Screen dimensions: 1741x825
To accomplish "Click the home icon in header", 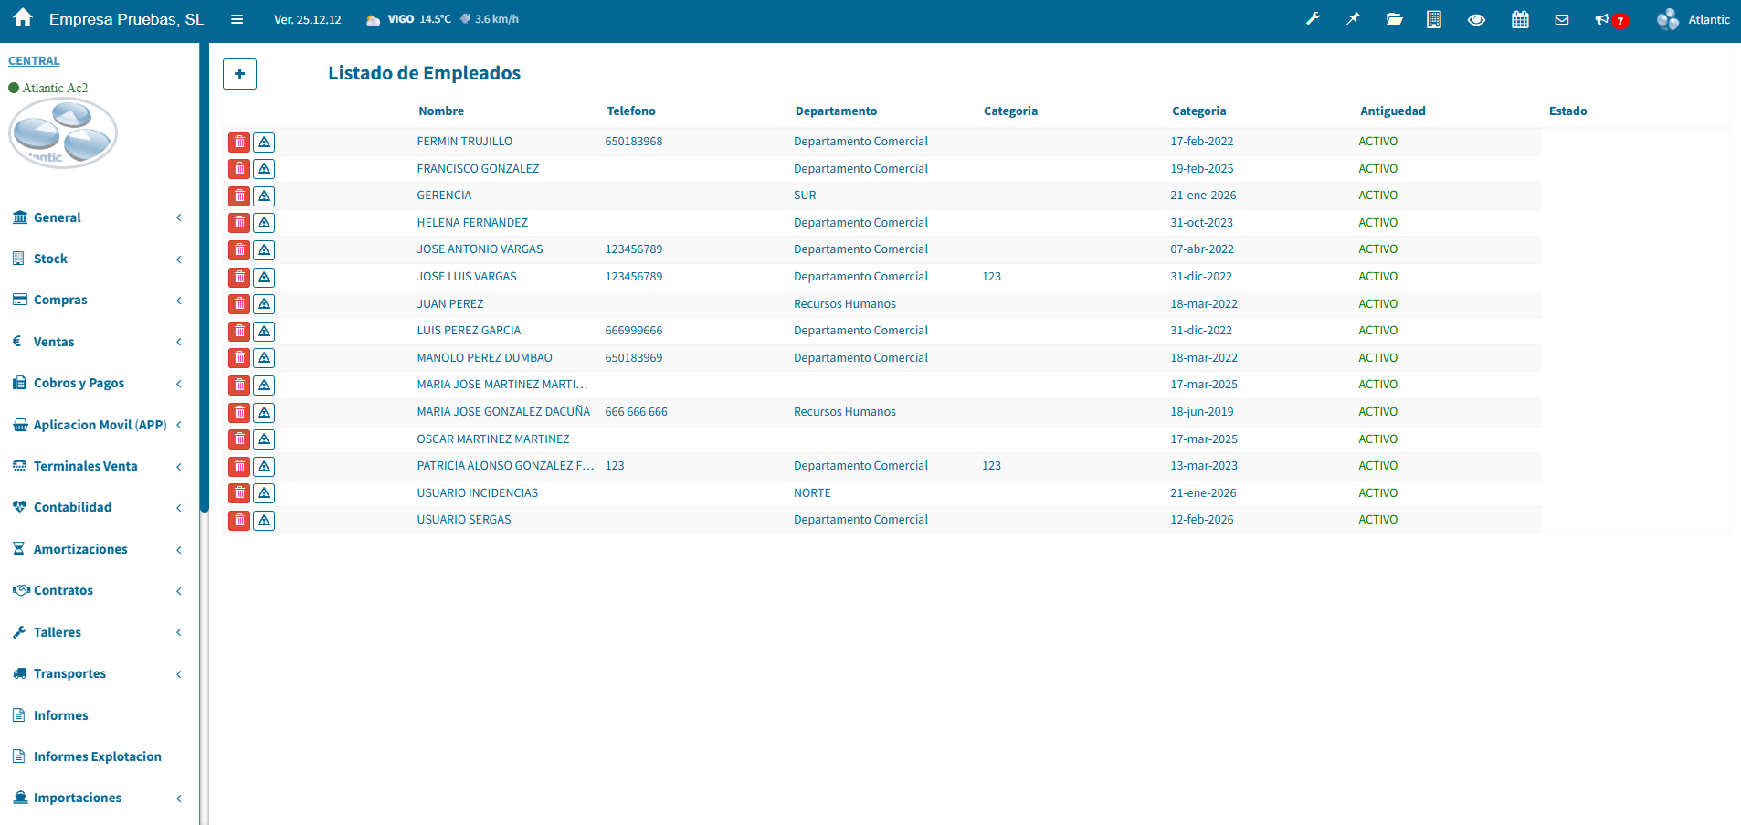I will point(23,18).
